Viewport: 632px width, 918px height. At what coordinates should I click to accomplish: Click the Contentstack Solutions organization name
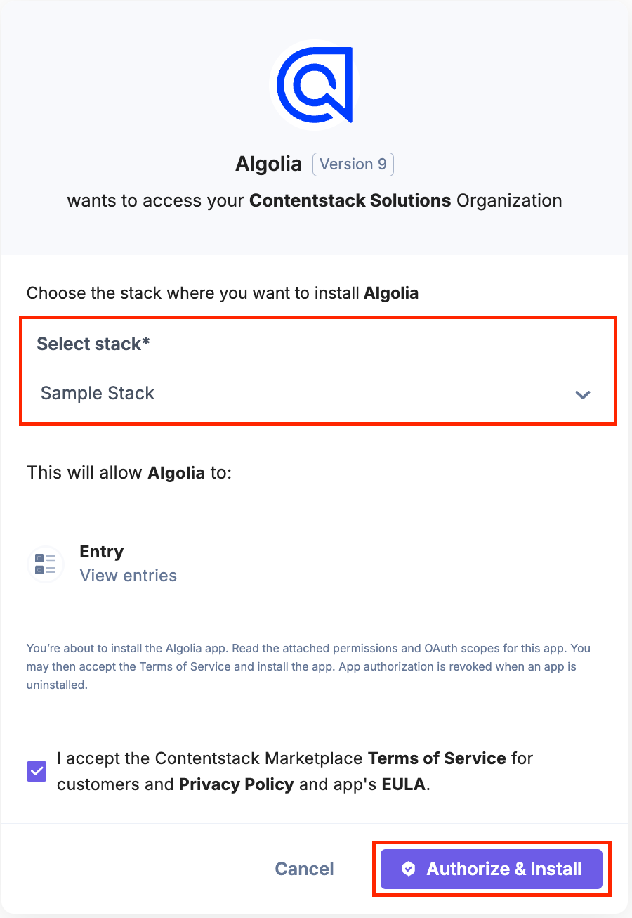pyautogui.click(x=350, y=200)
